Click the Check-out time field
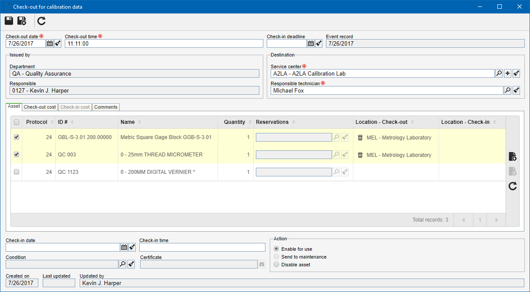The height and width of the screenshot is (292, 530). [164, 43]
